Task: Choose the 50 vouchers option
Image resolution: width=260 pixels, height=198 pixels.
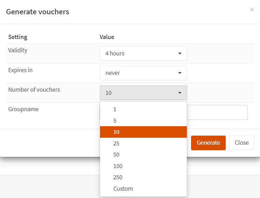Action: click(x=143, y=155)
